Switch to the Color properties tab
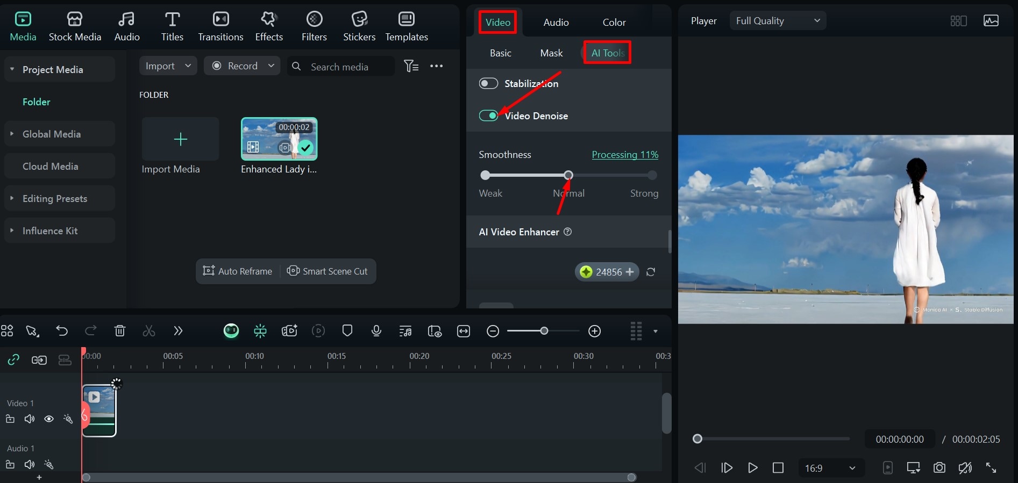Viewport: 1018px width, 483px height. [x=614, y=22]
